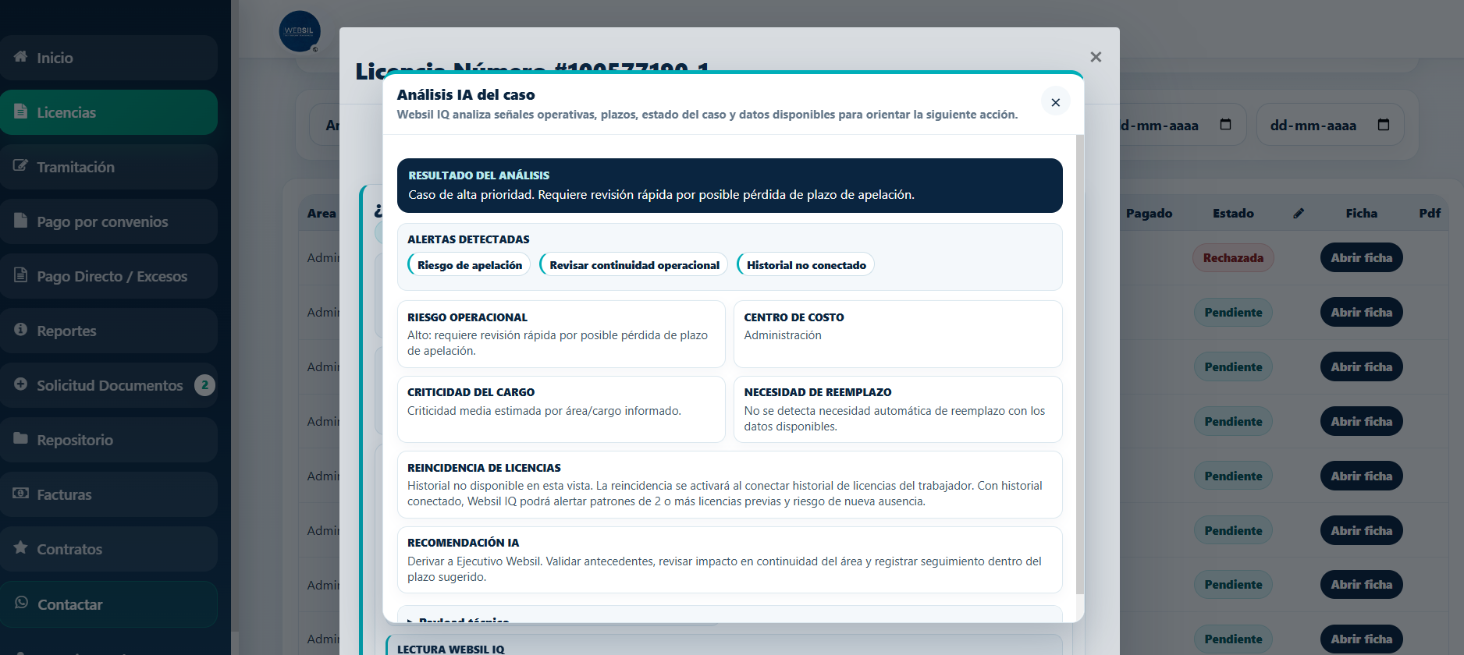1464x655 pixels.
Task: Click the file icon beside Pago por convenios
Action: [21, 221]
